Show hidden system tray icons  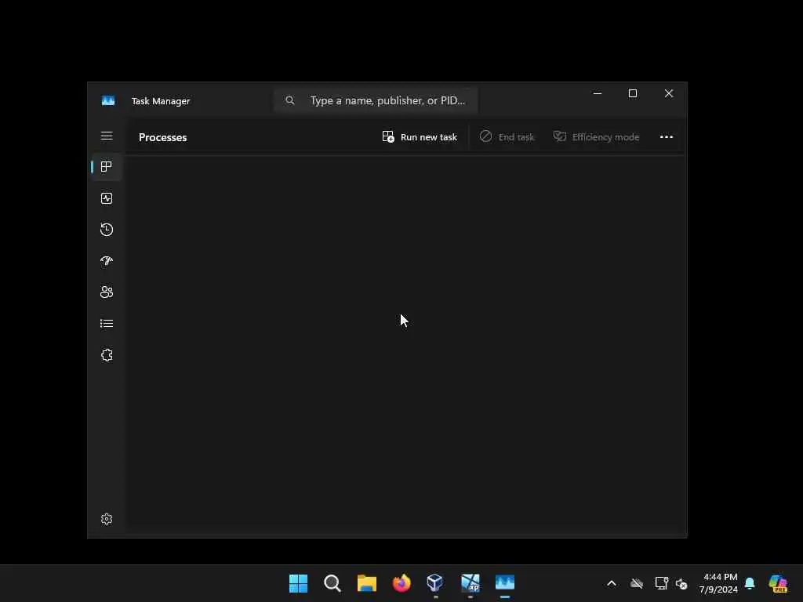(612, 583)
